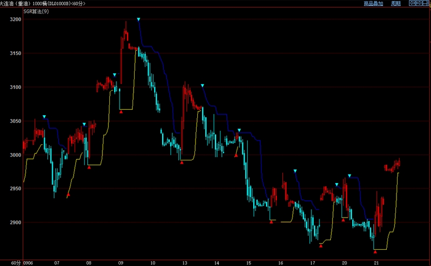Image resolution: width=431 pixels, height=266 pixels.
Task: Click the 60分 period label at bottom
Action: click(x=16, y=263)
